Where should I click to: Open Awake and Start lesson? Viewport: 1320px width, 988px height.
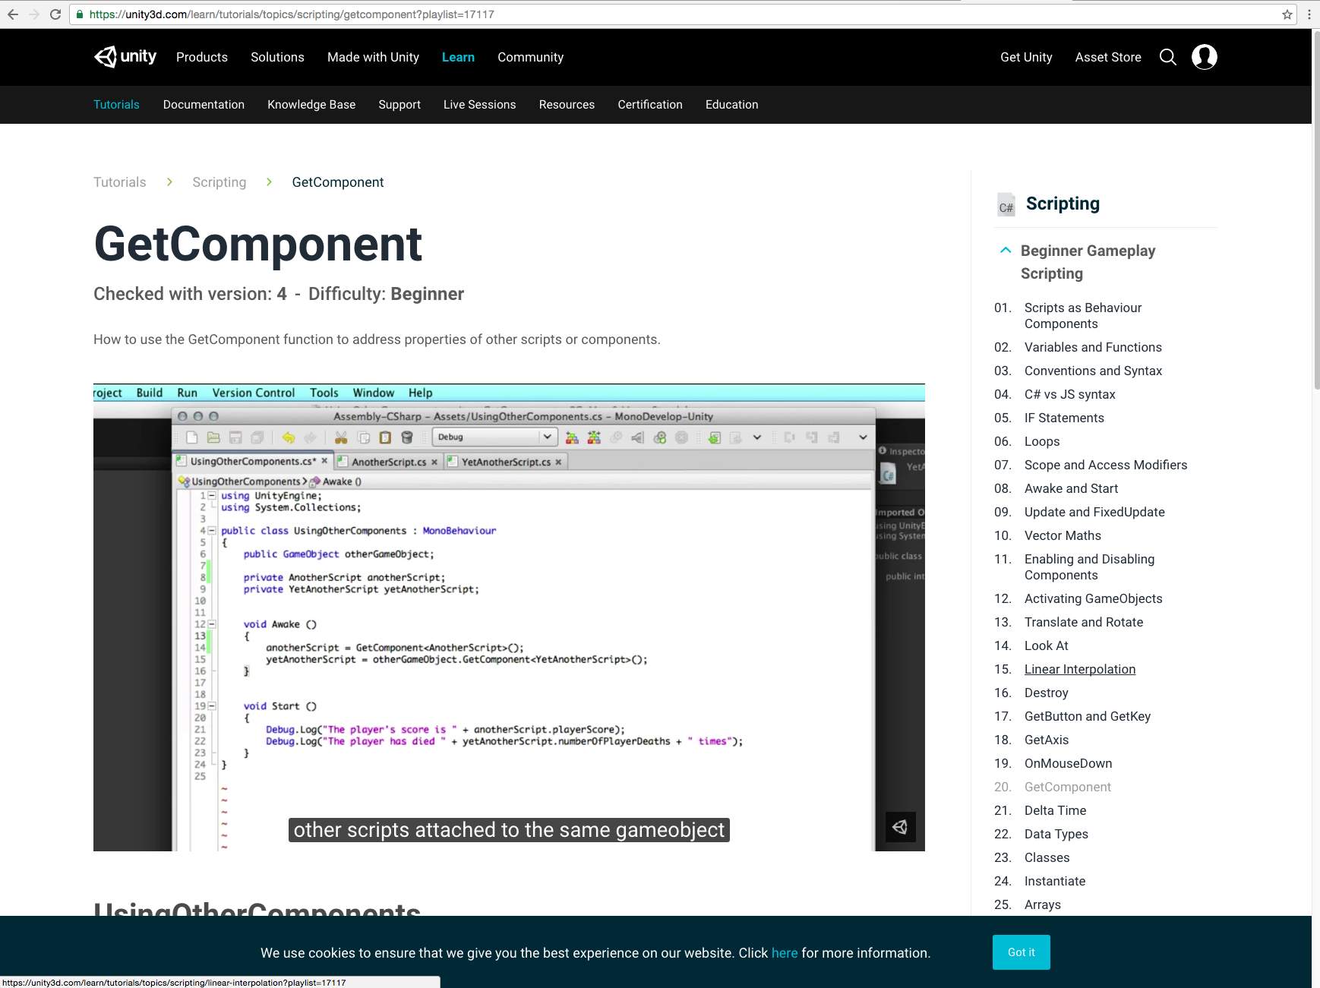point(1071,488)
